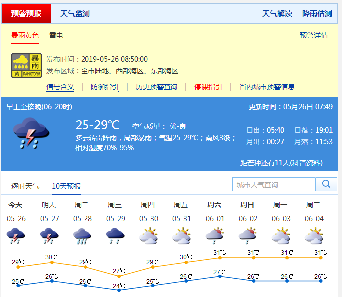Image resolution: width=342 pixels, height=297 pixels.
Task: Click the 历史预警查询 link
Action: click(x=157, y=87)
